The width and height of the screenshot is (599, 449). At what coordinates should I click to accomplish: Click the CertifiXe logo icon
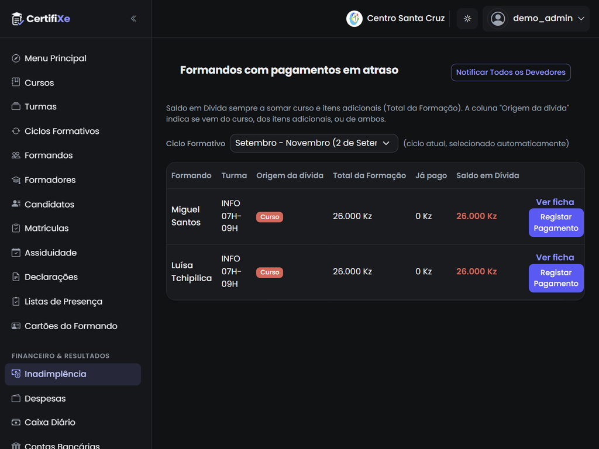17,19
